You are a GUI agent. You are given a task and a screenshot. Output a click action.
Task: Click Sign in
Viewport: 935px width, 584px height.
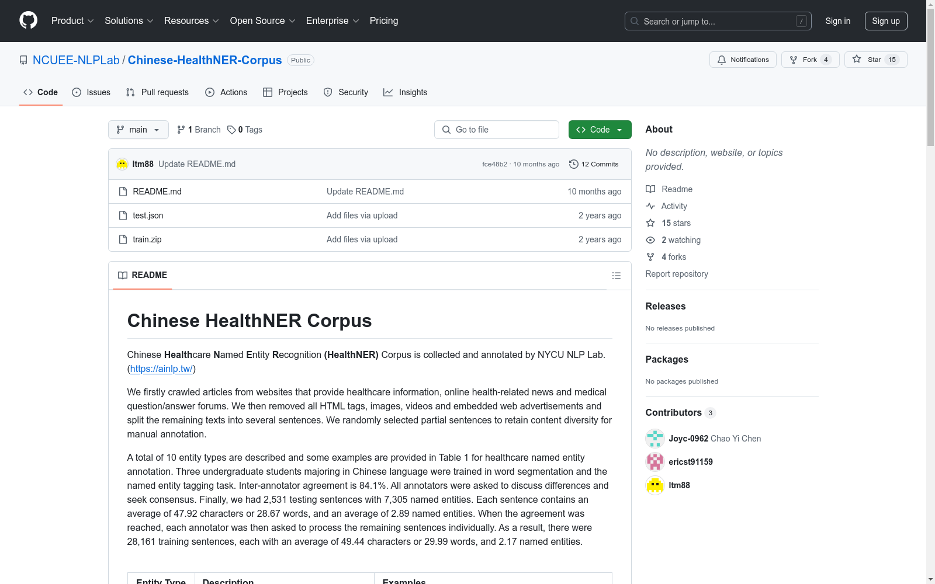click(838, 21)
